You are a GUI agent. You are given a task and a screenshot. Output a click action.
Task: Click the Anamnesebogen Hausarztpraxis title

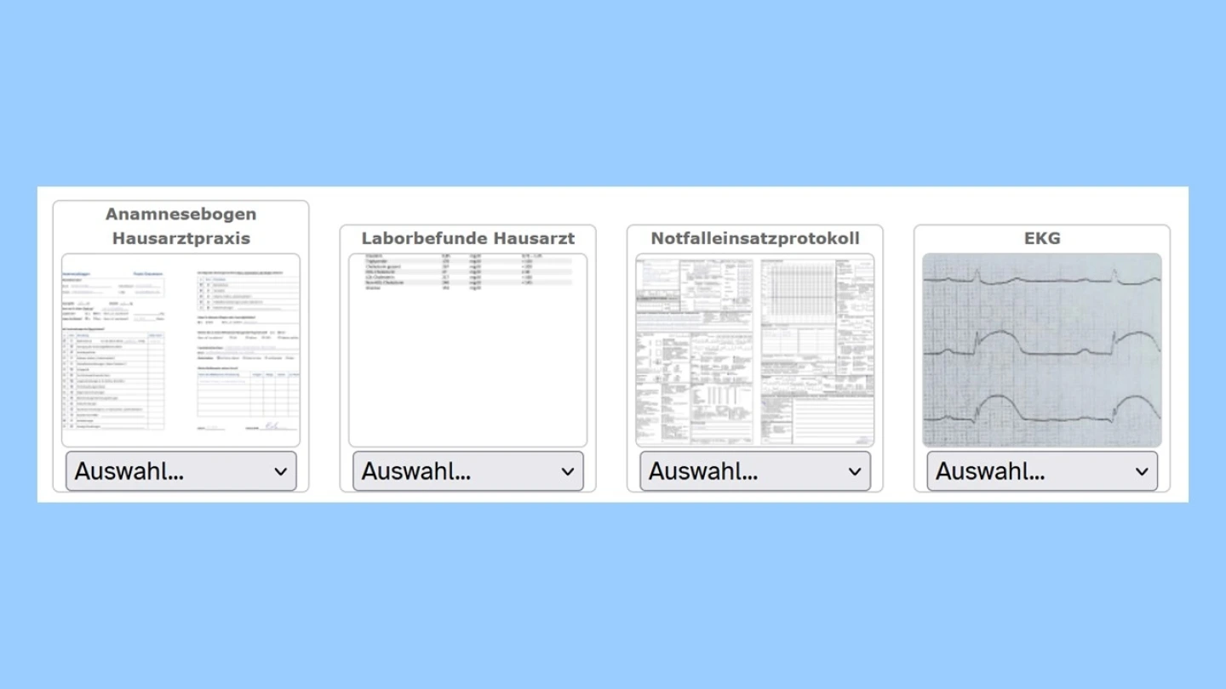(180, 226)
